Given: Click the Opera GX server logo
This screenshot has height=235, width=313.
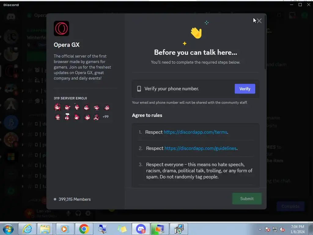Looking at the screenshot, I should point(61,28).
